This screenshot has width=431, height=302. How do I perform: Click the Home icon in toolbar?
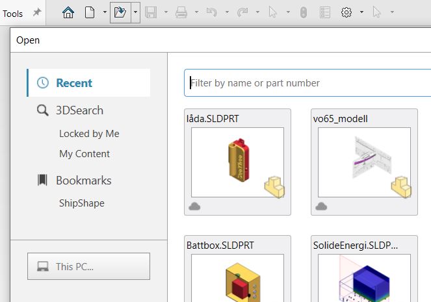click(x=68, y=12)
